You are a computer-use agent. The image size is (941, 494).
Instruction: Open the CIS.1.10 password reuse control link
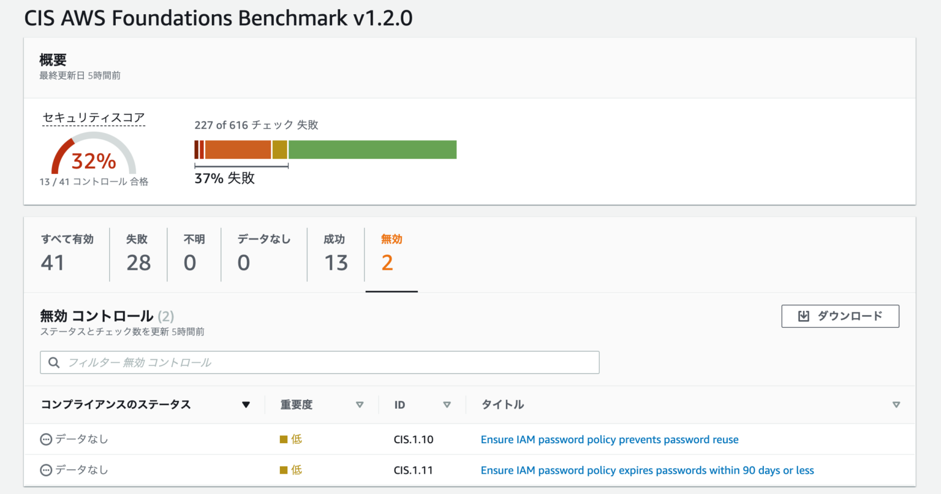pyautogui.click(x=610, y=439)
